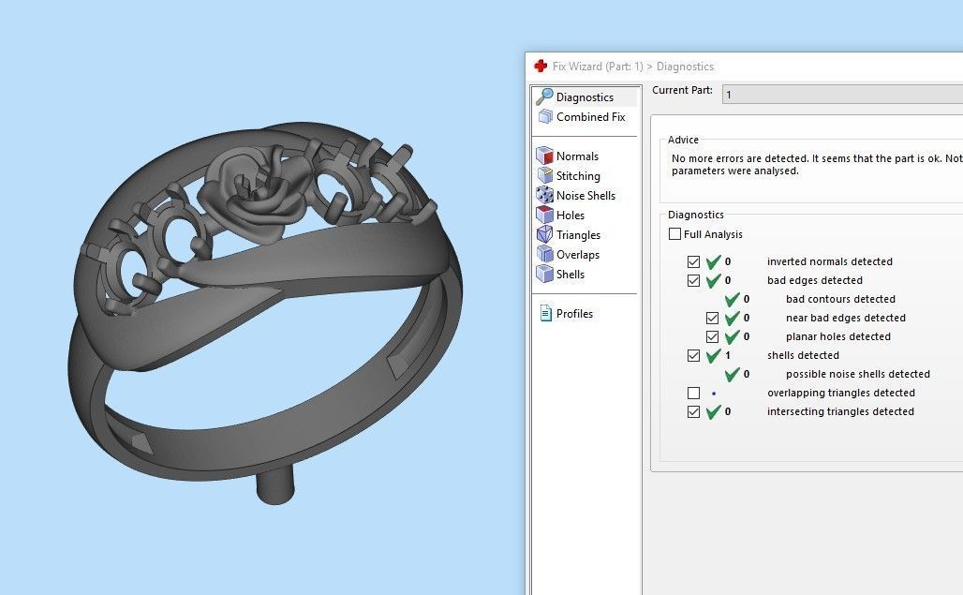Viewport: 963px width, 595px height.
Task: Click the green checkmark beside shells detected
Action: (x=713, y=355)
